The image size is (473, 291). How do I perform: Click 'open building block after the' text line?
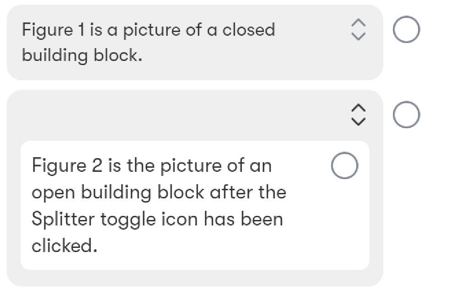click(x=159, y=192)
